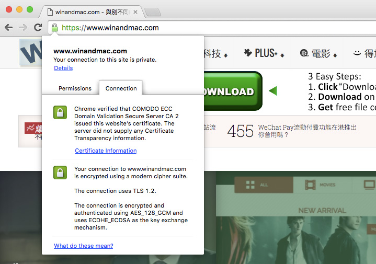
Task: Click the certificate padlock icon in popup
Action: [x=61, y=113]
